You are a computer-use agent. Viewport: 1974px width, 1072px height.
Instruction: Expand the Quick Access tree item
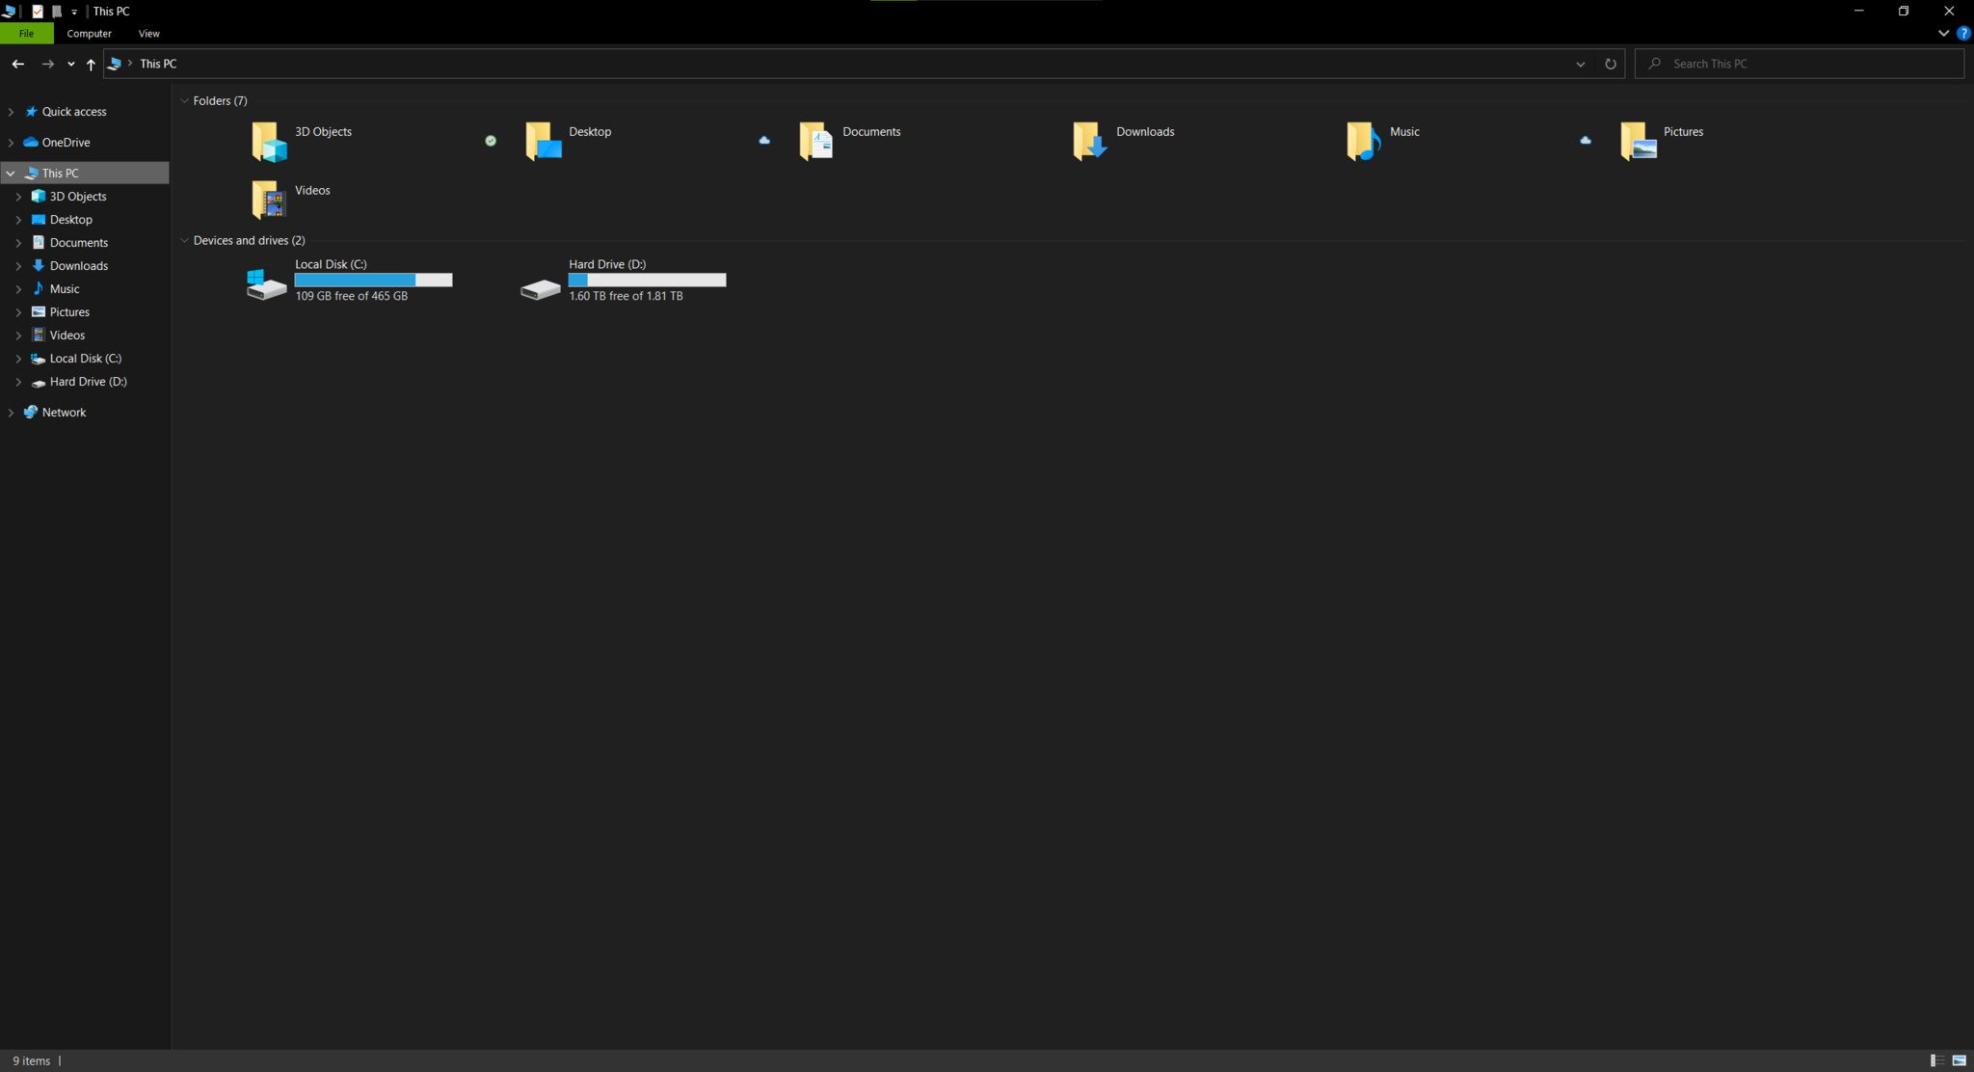coord(11,111)
